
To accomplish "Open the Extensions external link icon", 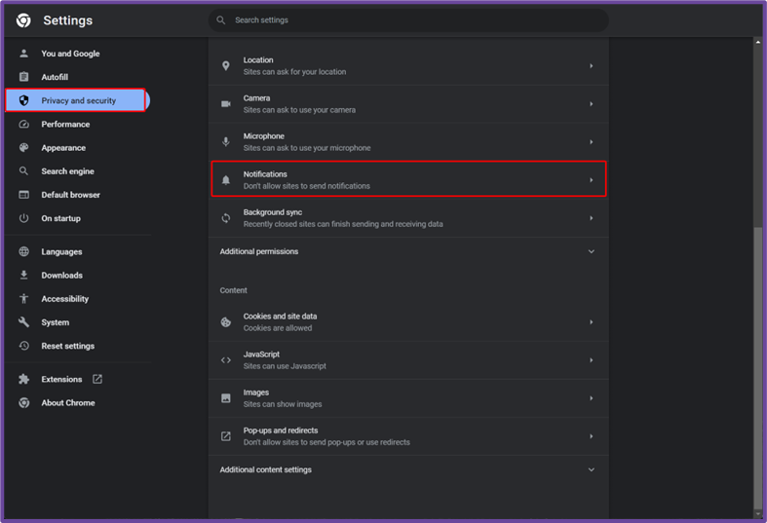I will point(97,379).
